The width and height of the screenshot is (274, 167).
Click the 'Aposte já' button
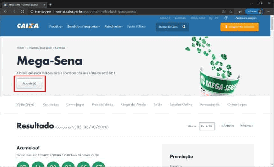pos(29,83)
